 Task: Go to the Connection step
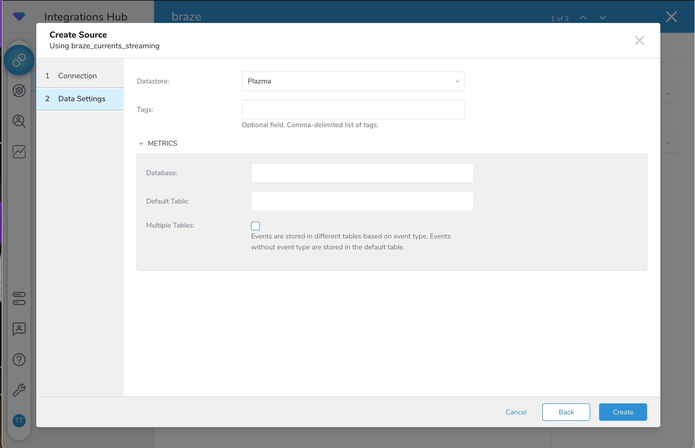(x=77, y=76)
